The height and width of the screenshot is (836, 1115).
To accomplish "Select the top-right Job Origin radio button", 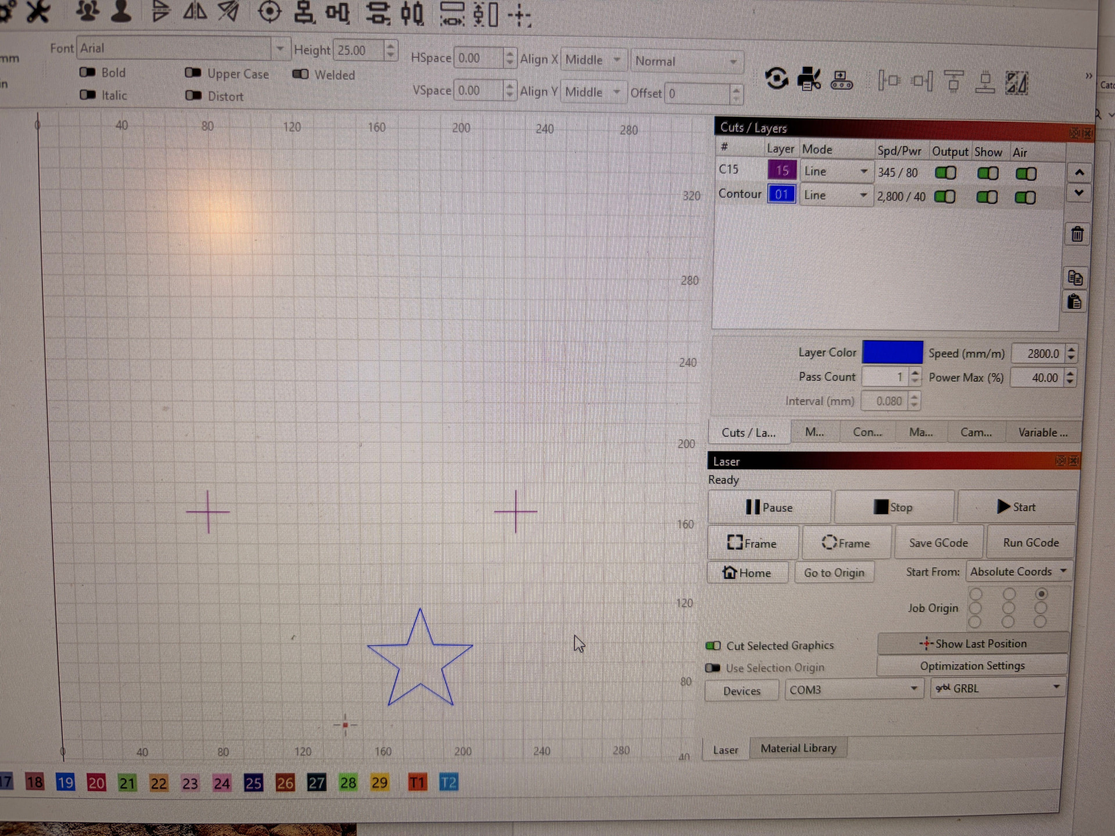I will (1041, 594).
